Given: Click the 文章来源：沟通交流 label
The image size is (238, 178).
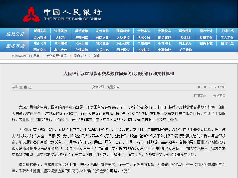Looking at the screenshot, I should (106, 87).
